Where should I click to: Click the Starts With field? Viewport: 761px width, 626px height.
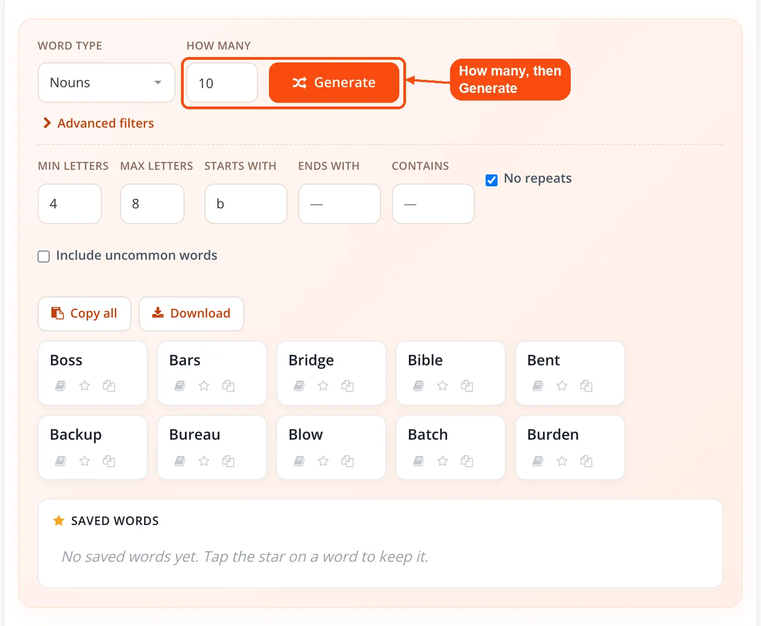point(246,204)
